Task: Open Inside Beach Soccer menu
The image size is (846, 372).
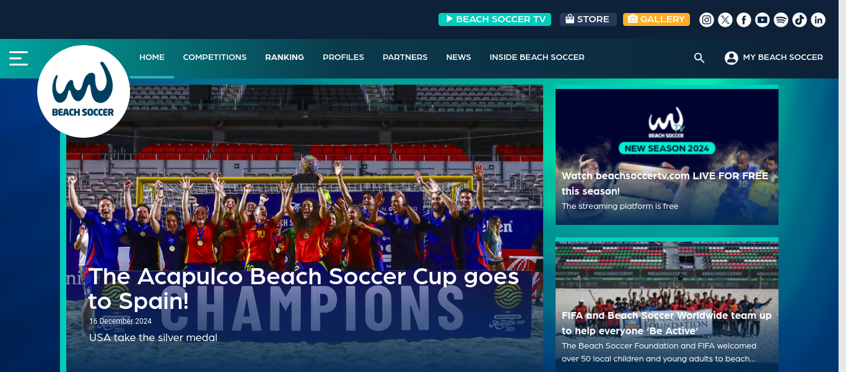Action: [x=537, y=57]
